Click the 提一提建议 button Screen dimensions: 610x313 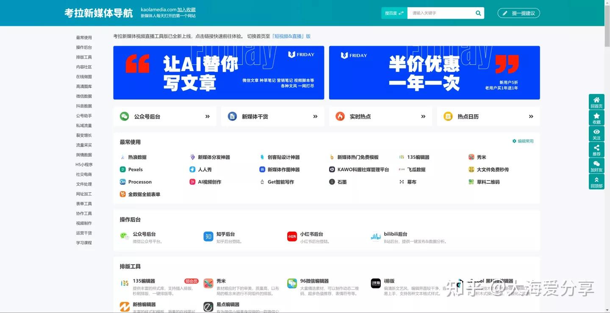pyautogui.click(x=518, y=13)
